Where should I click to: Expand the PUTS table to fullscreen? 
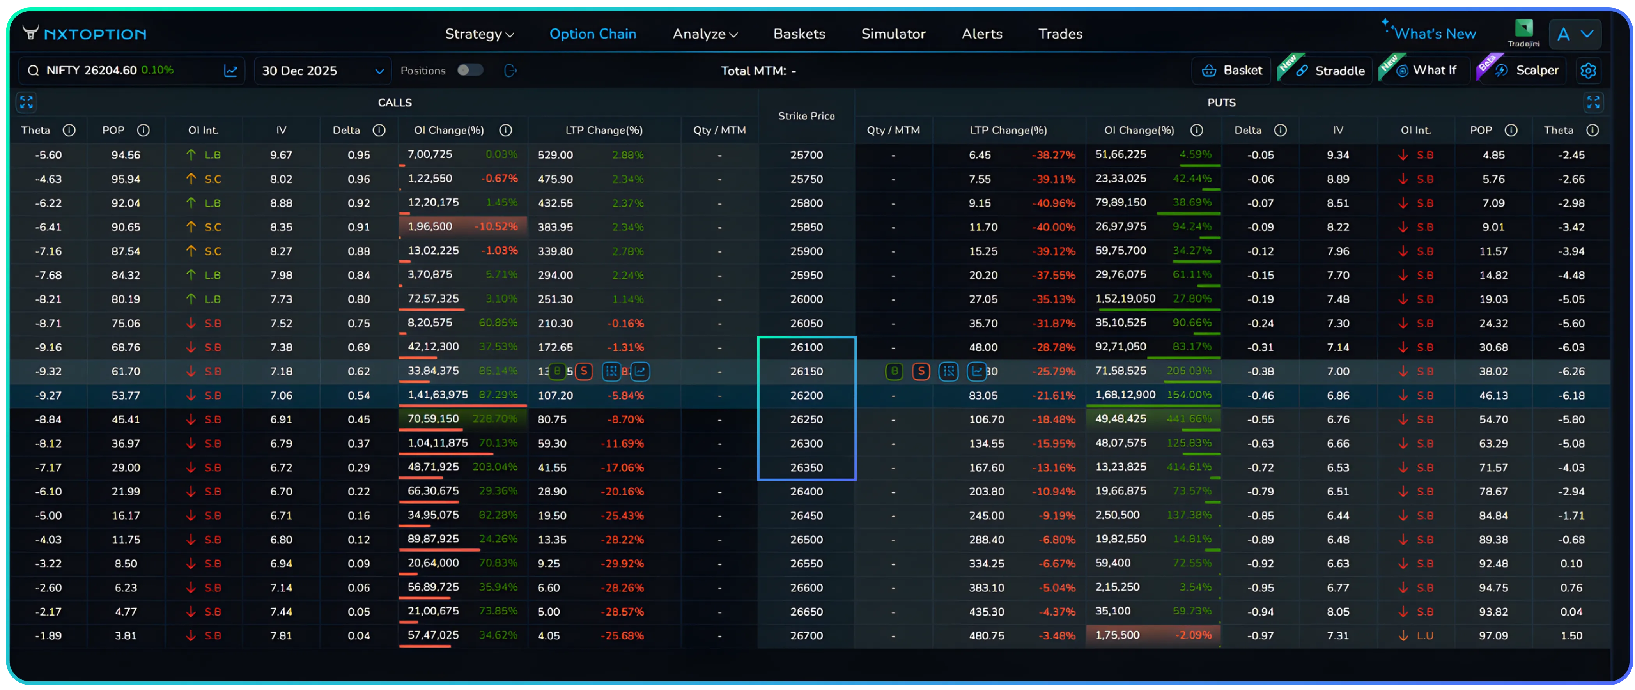(1593, 102)
